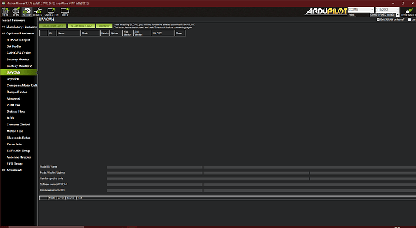Expand the Mandatory Hardware section
Image resolution: width=416 pixels, height=228 pixels.
click(19, 27)
